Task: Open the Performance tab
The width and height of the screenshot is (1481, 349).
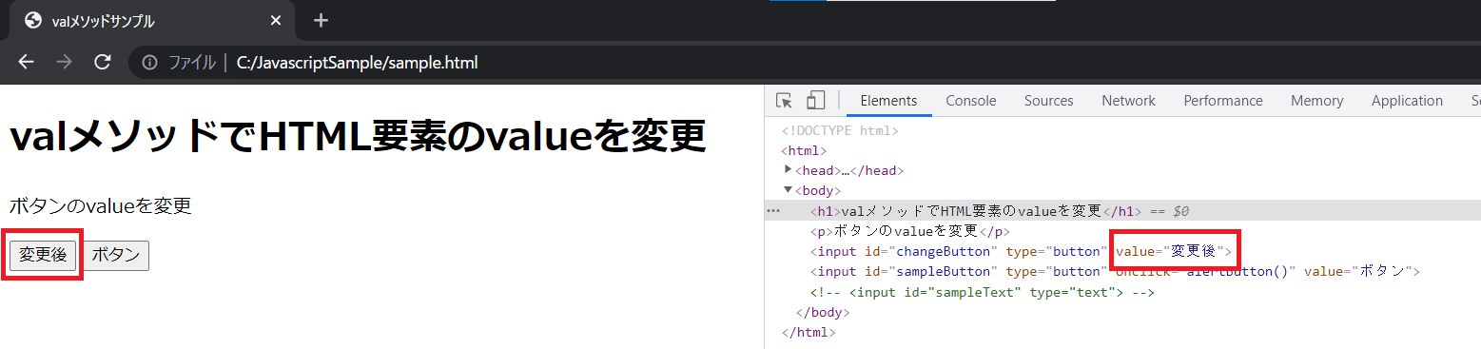Action: 1223,101
